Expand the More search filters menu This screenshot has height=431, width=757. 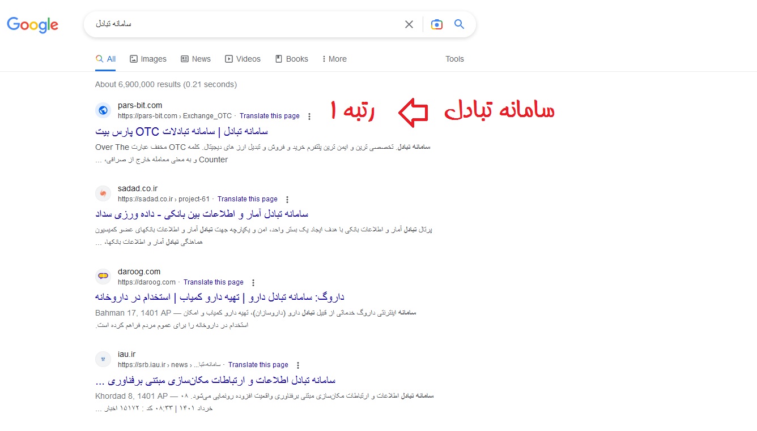tap(334, 59)
